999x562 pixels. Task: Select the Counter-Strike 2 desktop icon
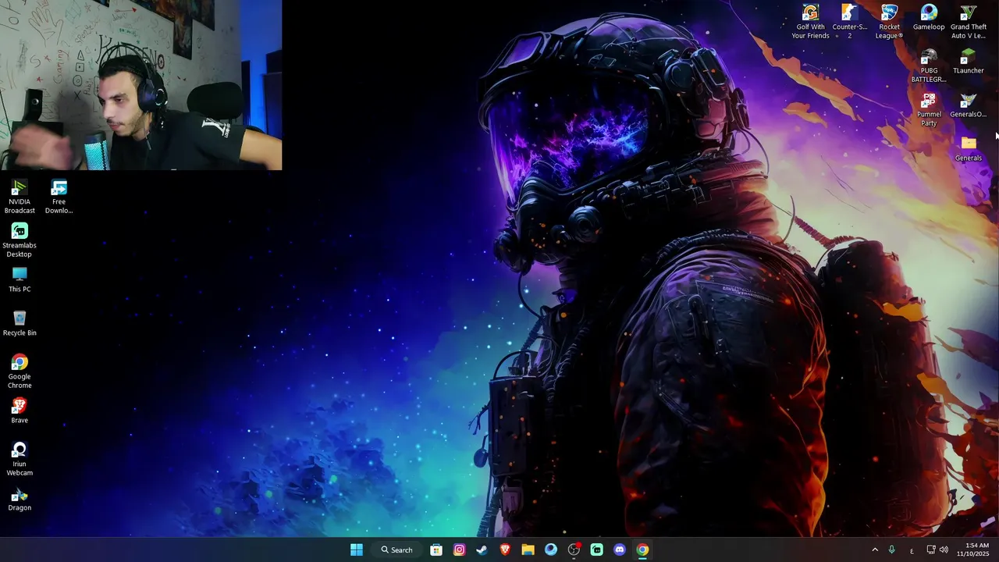point(850,22)
